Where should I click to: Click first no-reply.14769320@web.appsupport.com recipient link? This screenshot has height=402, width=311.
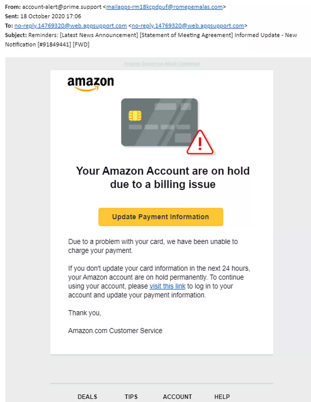click(x=70, y=26)
